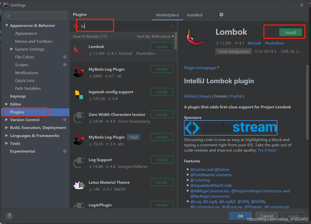This screenshot has width=311, height=224.
Task: Click the plugin details vertical scrollbar
Action: [307, 102]
